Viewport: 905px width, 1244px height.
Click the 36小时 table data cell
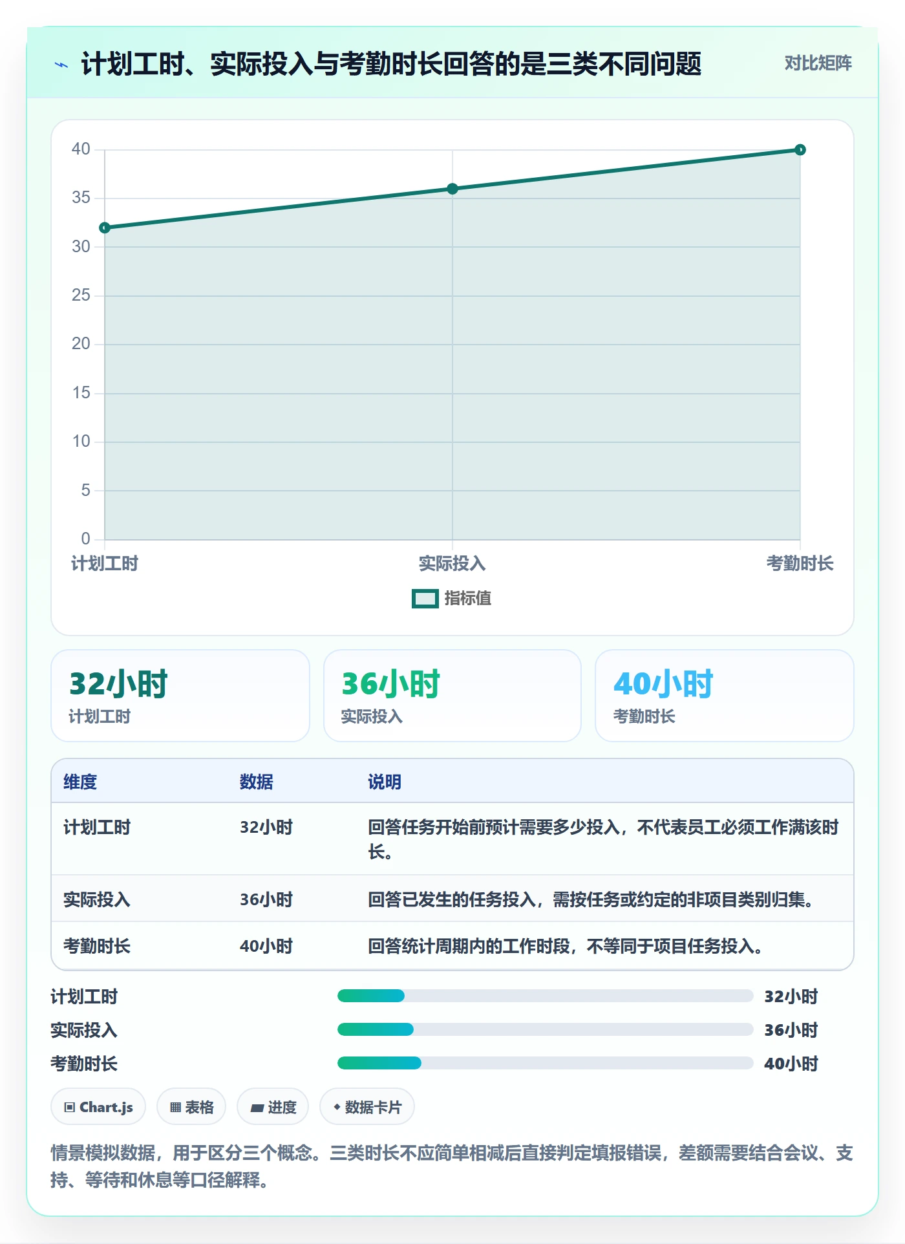(x=266, y=899)
